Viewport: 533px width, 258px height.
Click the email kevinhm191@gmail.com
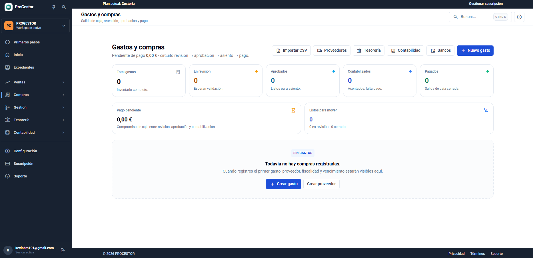[x=35, y=248]
